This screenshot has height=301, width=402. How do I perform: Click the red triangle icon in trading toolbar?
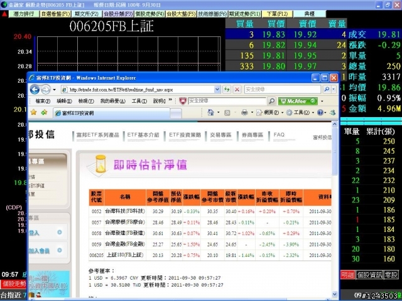coord(4,14)
